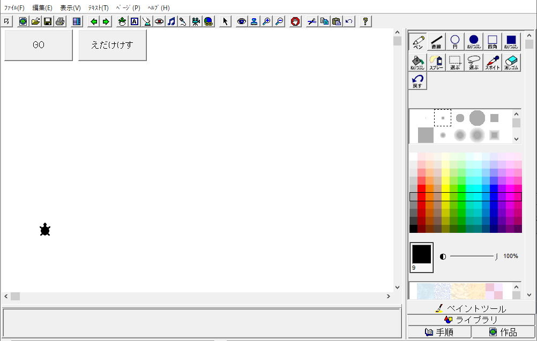Open the 手順 tab
The width and height of the screenshot is (537, 341).
pos(439,332)
